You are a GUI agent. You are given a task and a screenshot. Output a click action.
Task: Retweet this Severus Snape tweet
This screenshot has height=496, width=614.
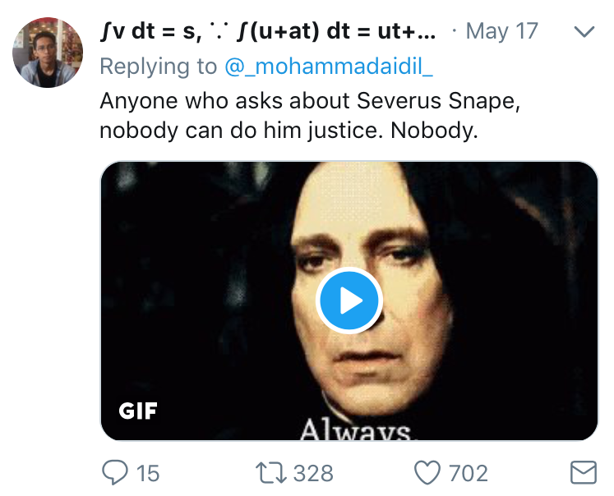point(270,472)
